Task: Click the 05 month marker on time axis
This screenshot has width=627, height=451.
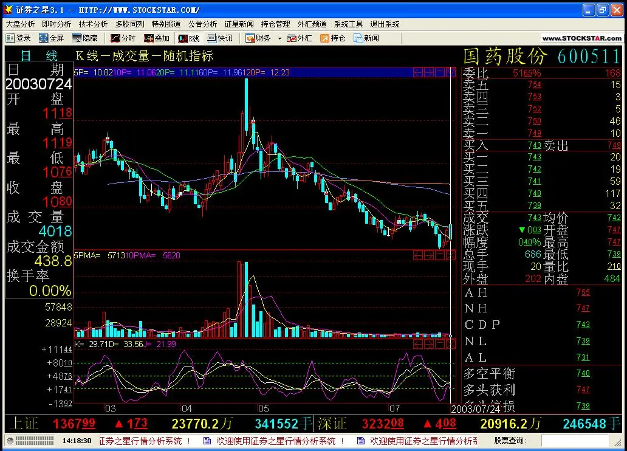Action: [264, 408]
